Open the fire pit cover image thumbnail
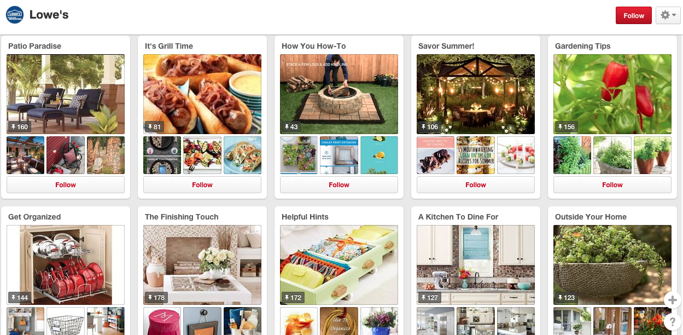This screenshot has width=683, height=335. (x=339, y=94)
